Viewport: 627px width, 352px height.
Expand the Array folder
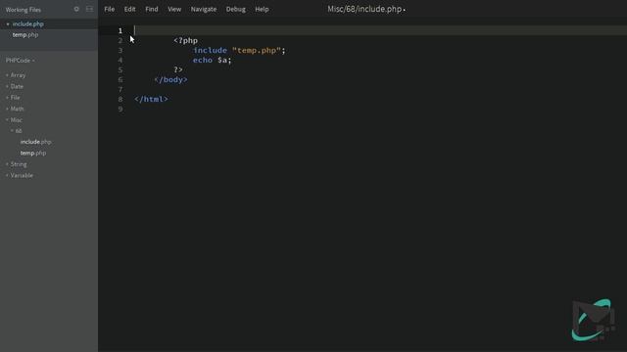pos(18,75)
